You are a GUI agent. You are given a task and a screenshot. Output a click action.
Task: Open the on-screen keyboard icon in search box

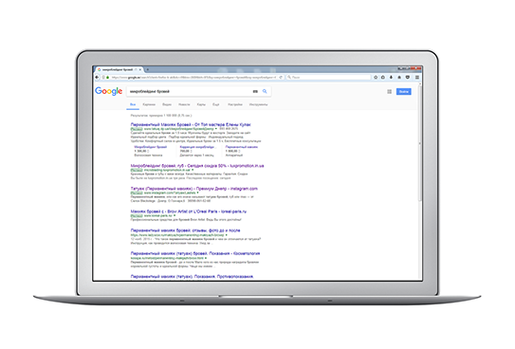click(255, 92)
